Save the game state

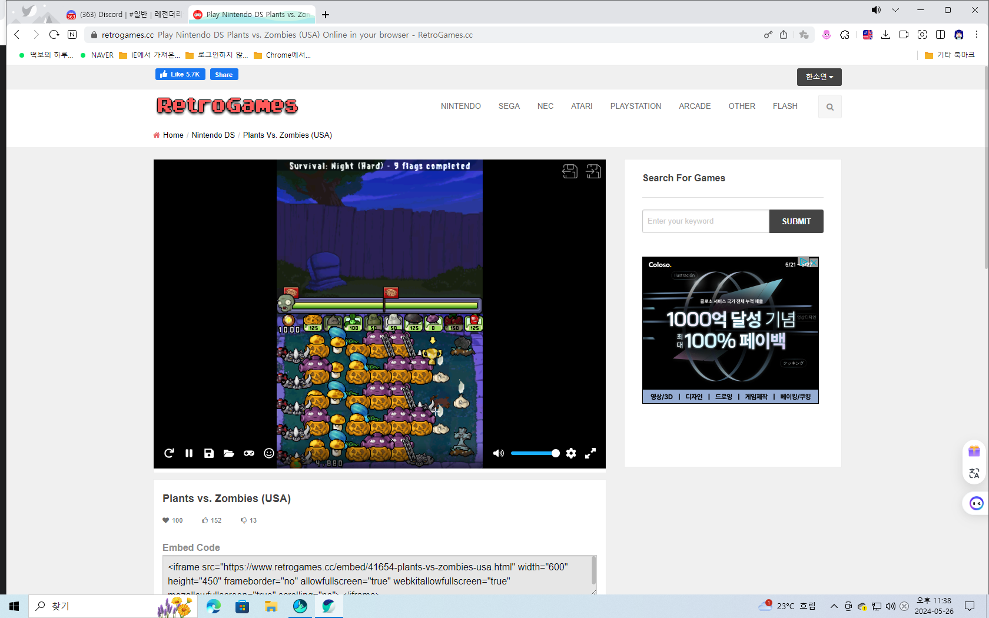point(209,453)
